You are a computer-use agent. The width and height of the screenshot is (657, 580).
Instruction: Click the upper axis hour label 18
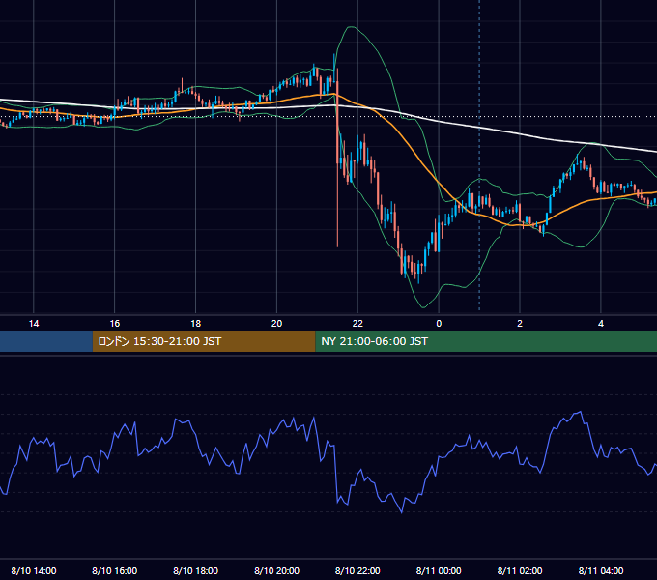tap(196, 324)
